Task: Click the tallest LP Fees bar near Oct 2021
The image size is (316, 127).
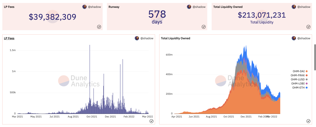Action: pyautogui.click(x=90, y=79)
